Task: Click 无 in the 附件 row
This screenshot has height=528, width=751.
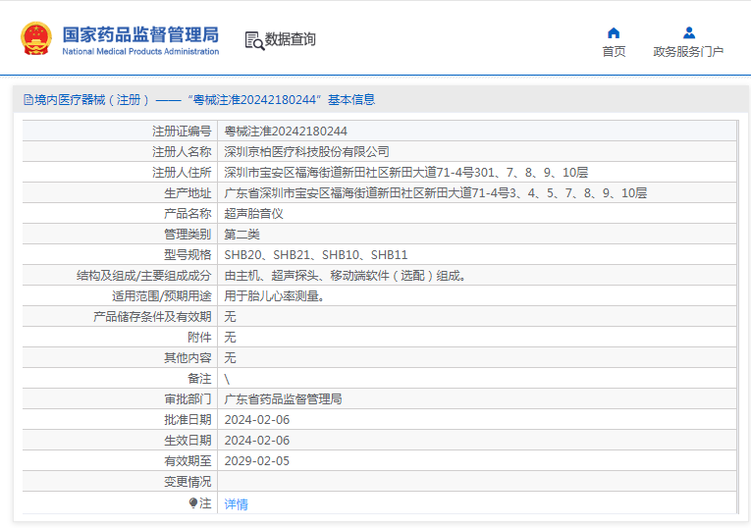Action: (x=230, y=337)
